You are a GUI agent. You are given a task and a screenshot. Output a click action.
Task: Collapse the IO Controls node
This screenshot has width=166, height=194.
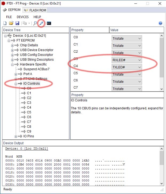(16, 84)
